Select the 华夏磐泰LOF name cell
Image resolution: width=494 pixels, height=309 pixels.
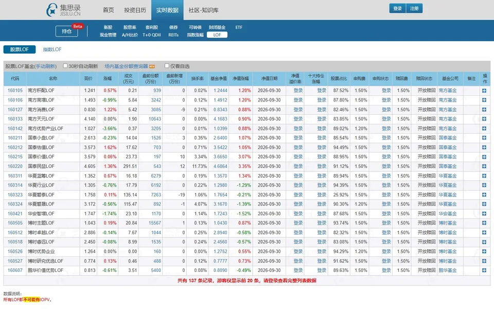pyautogui.click(x=53, y=195)
